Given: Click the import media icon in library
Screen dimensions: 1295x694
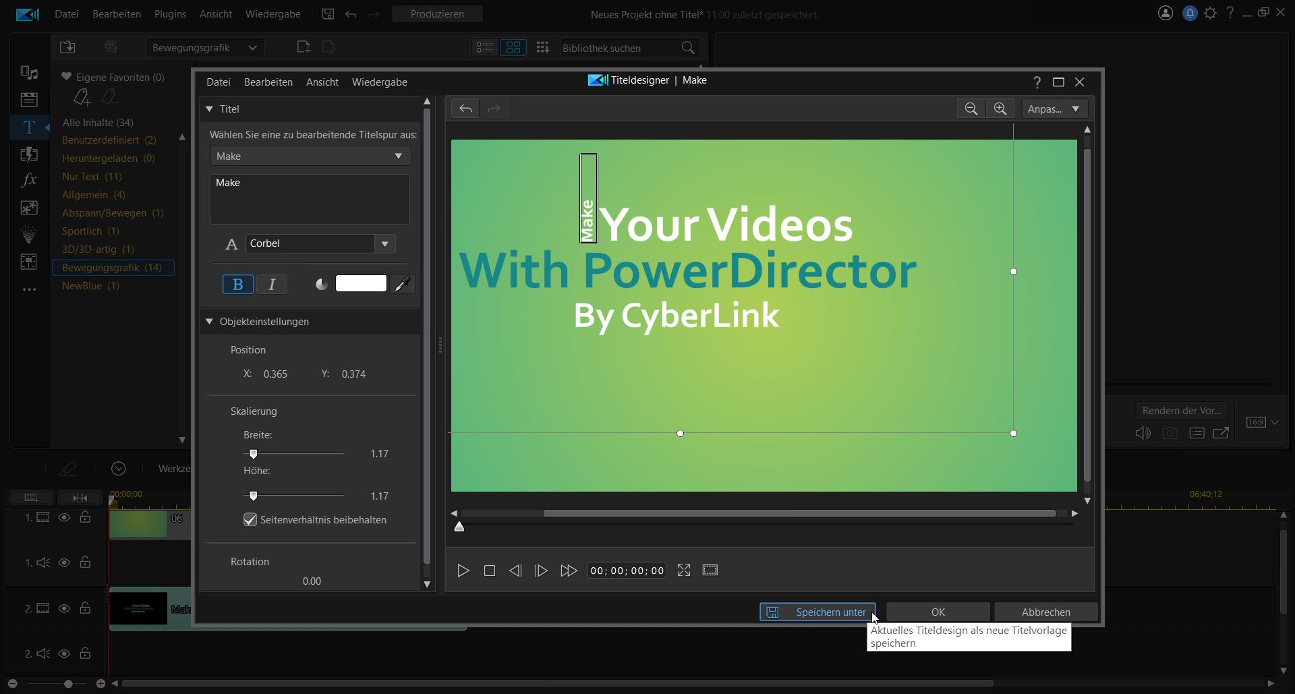Looking at the screenshot, I should click(67, 47).
